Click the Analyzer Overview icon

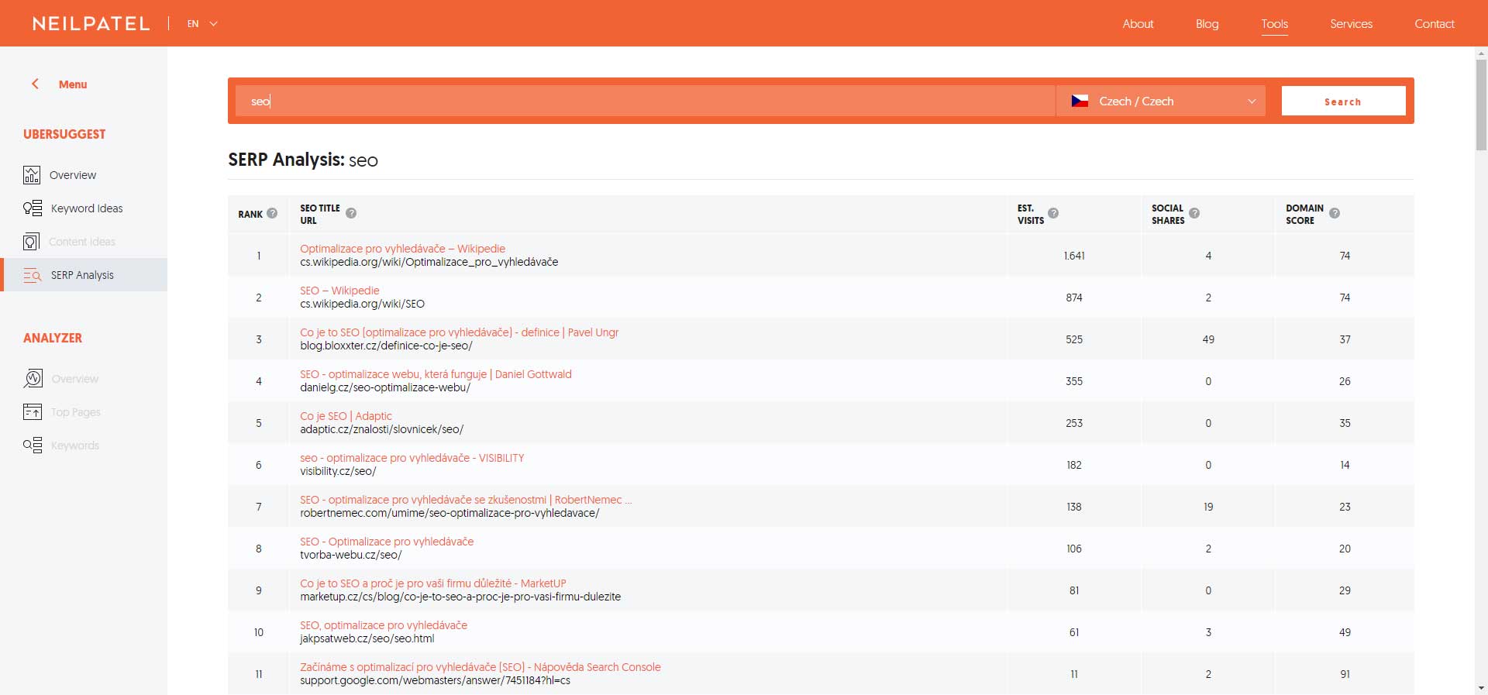click(x=33, y=379)
